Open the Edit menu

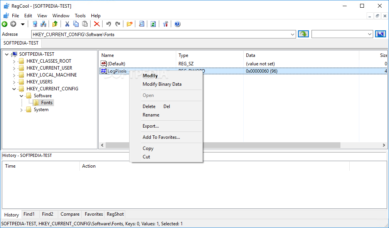point(28,16)
